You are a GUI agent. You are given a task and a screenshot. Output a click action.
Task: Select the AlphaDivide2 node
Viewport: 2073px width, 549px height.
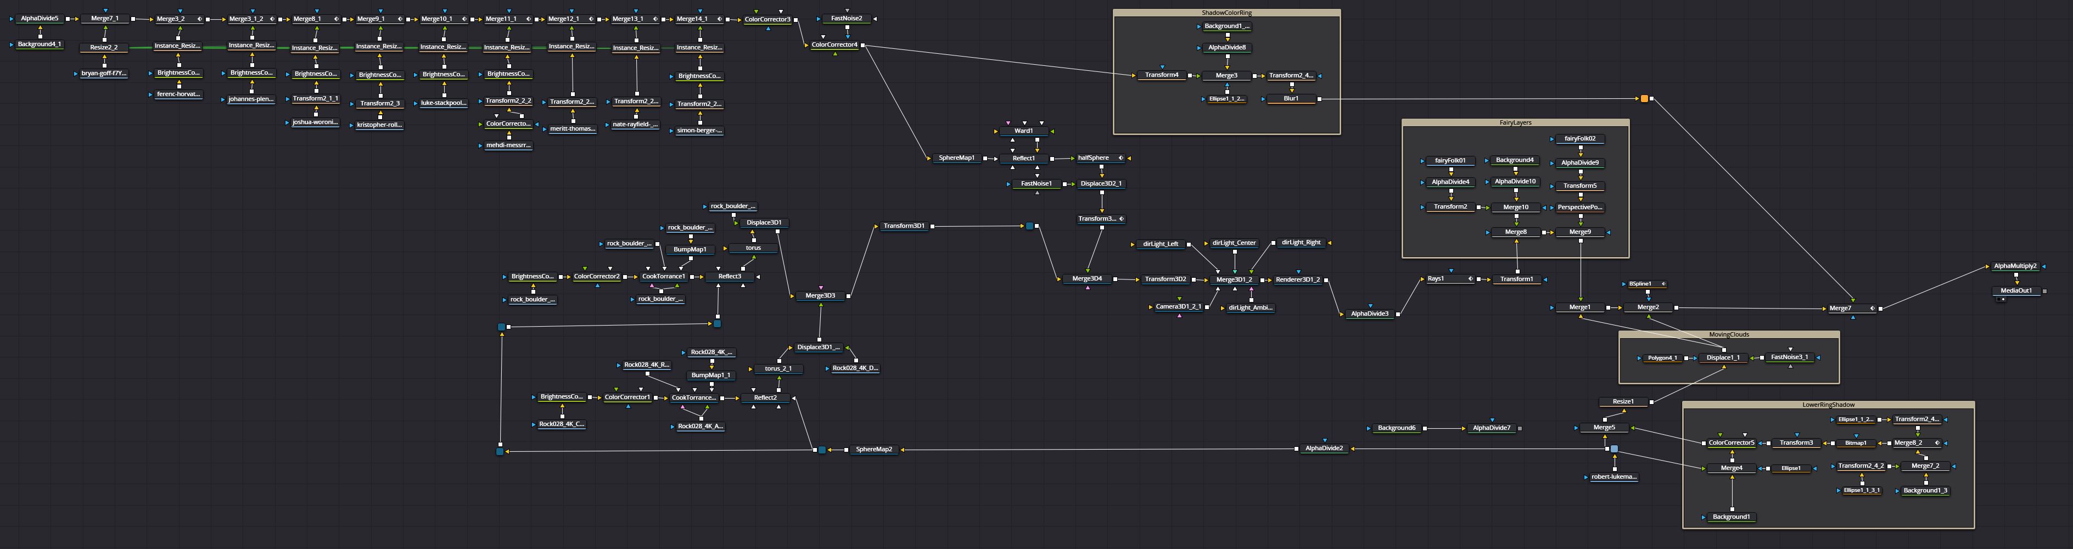click(x=1324, y=449)
